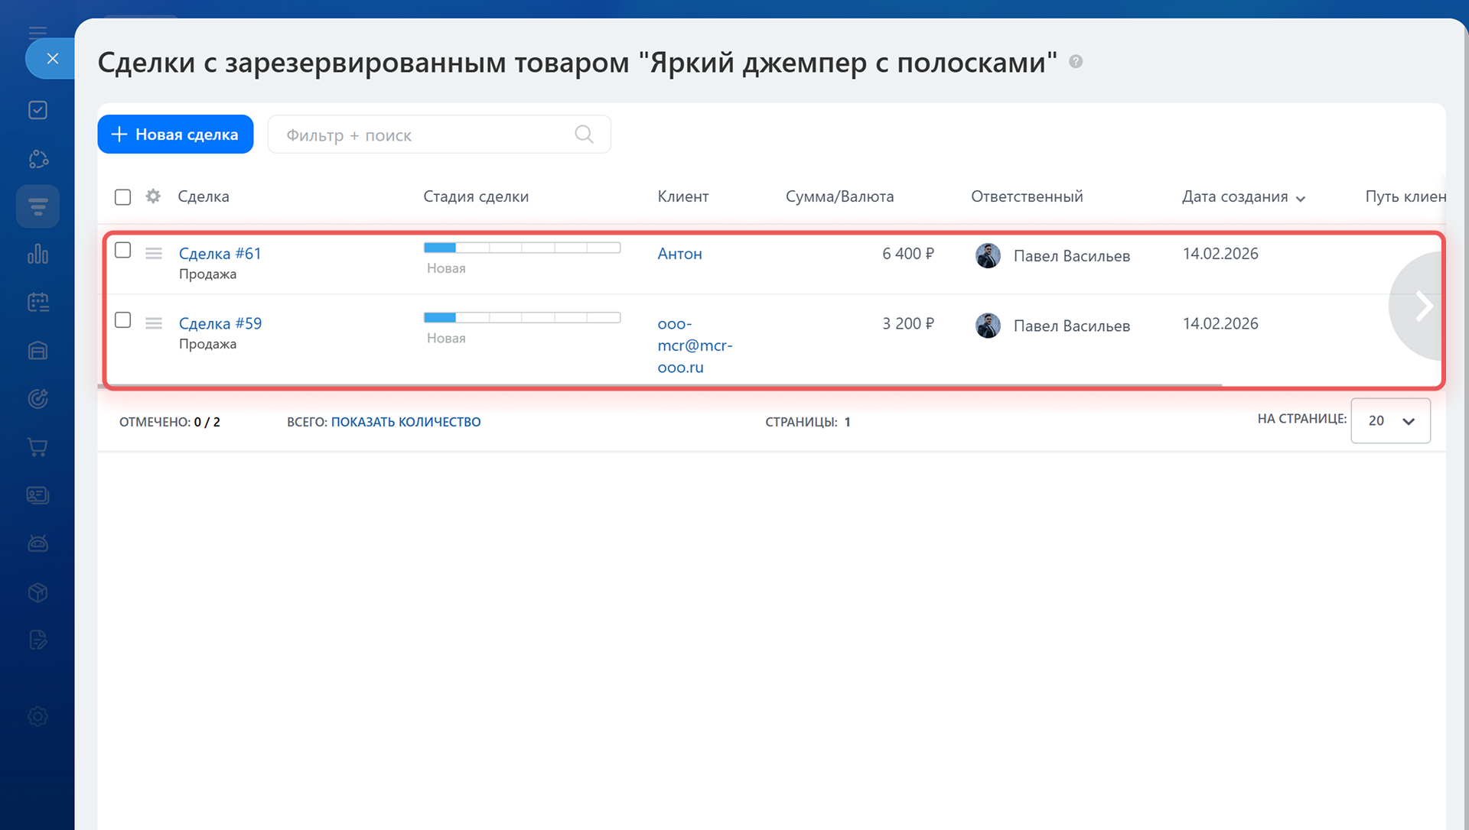This screenshot has width=1469, height=830.
Task: Click the help question mark beside title
Action: (1076, 62)
